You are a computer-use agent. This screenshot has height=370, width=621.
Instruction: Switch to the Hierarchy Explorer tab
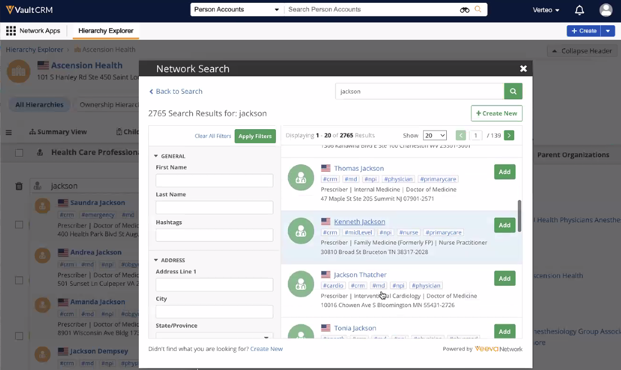(x=106, y=31)
